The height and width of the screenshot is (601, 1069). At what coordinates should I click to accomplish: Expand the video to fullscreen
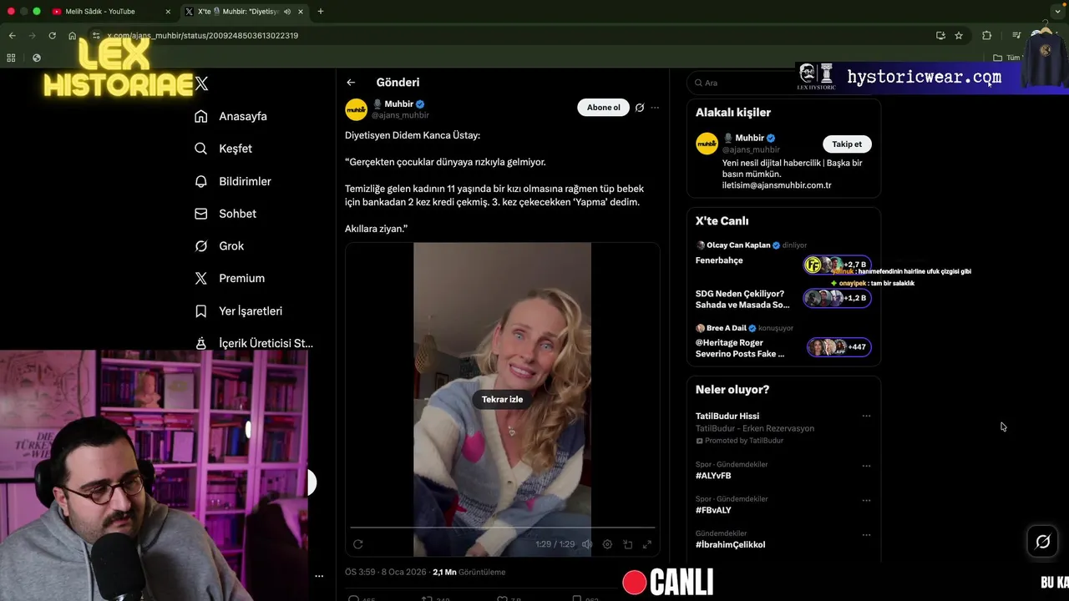[x=646, y=544]
